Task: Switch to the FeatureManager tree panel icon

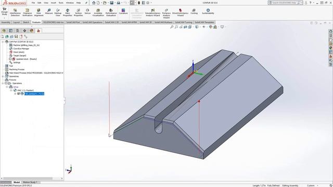Action: 4,31
